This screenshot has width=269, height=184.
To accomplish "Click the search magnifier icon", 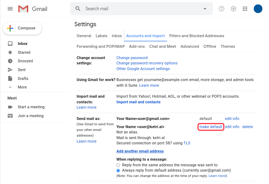I will point(78,8).
